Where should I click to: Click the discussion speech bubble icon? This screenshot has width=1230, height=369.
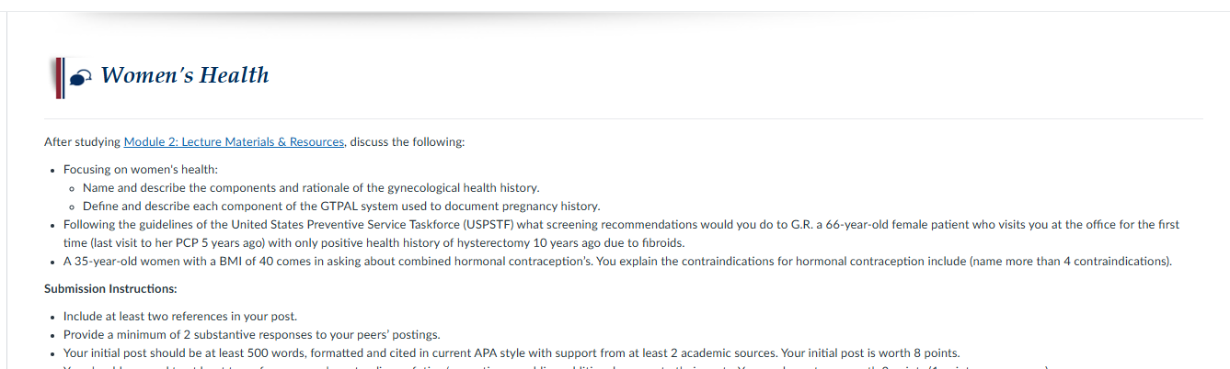pyautogui.click(x=82, y=77)
